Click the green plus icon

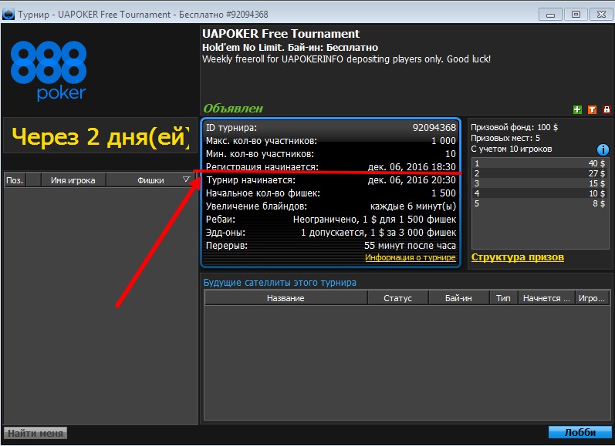coord(577,109)
